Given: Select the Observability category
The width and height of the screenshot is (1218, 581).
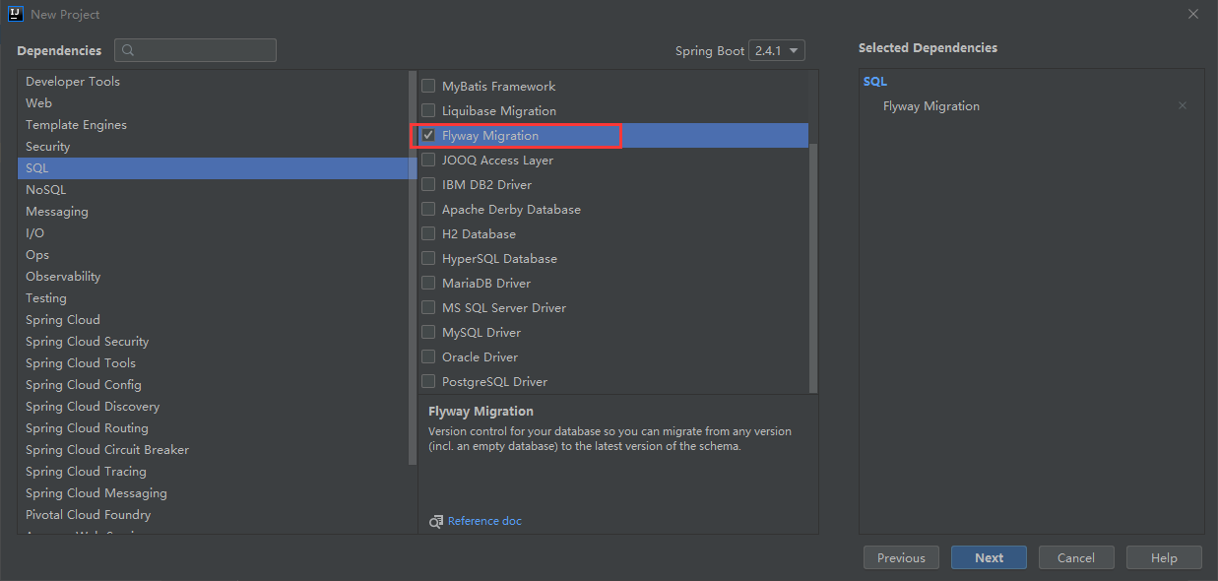Looking at the screenshot, I should pos(213,276).
